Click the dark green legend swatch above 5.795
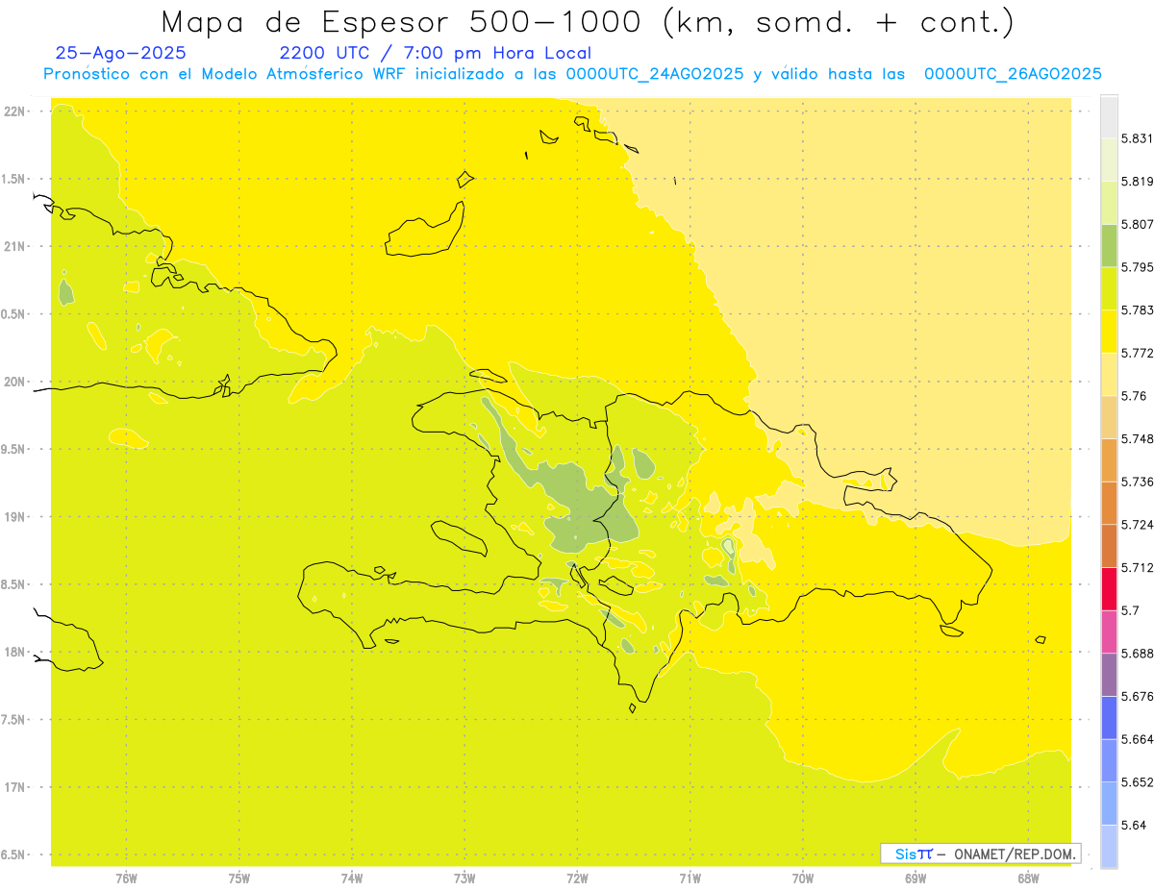The width and height of the screenshot is (1154, 891). (1109, 245)
